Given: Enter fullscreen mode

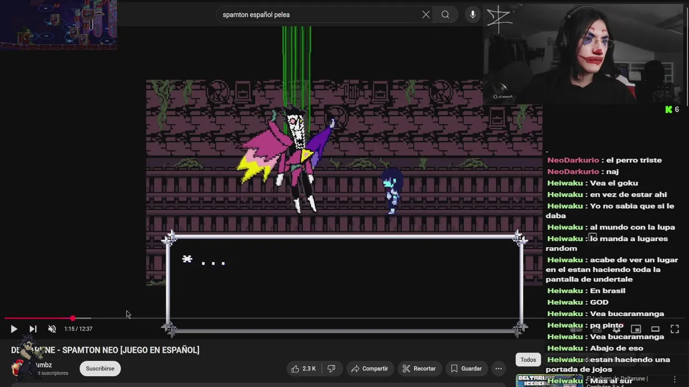Looking at the screenshot, I should coord(674,329).
